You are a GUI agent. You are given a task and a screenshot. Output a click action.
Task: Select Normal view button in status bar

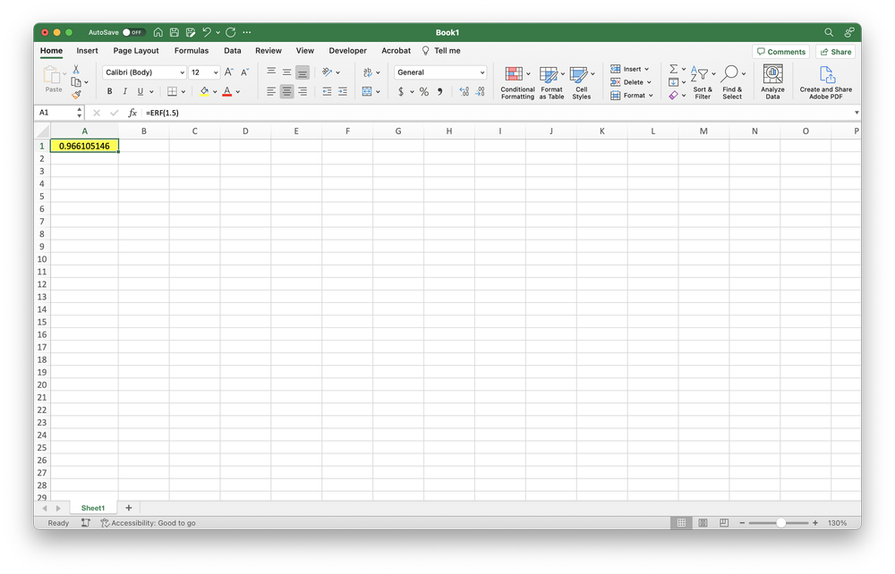tap(681, 523)
